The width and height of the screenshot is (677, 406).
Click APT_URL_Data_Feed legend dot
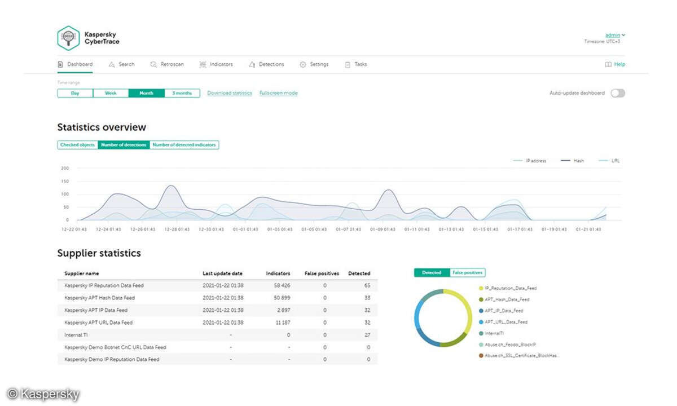(x=481, y=322)
